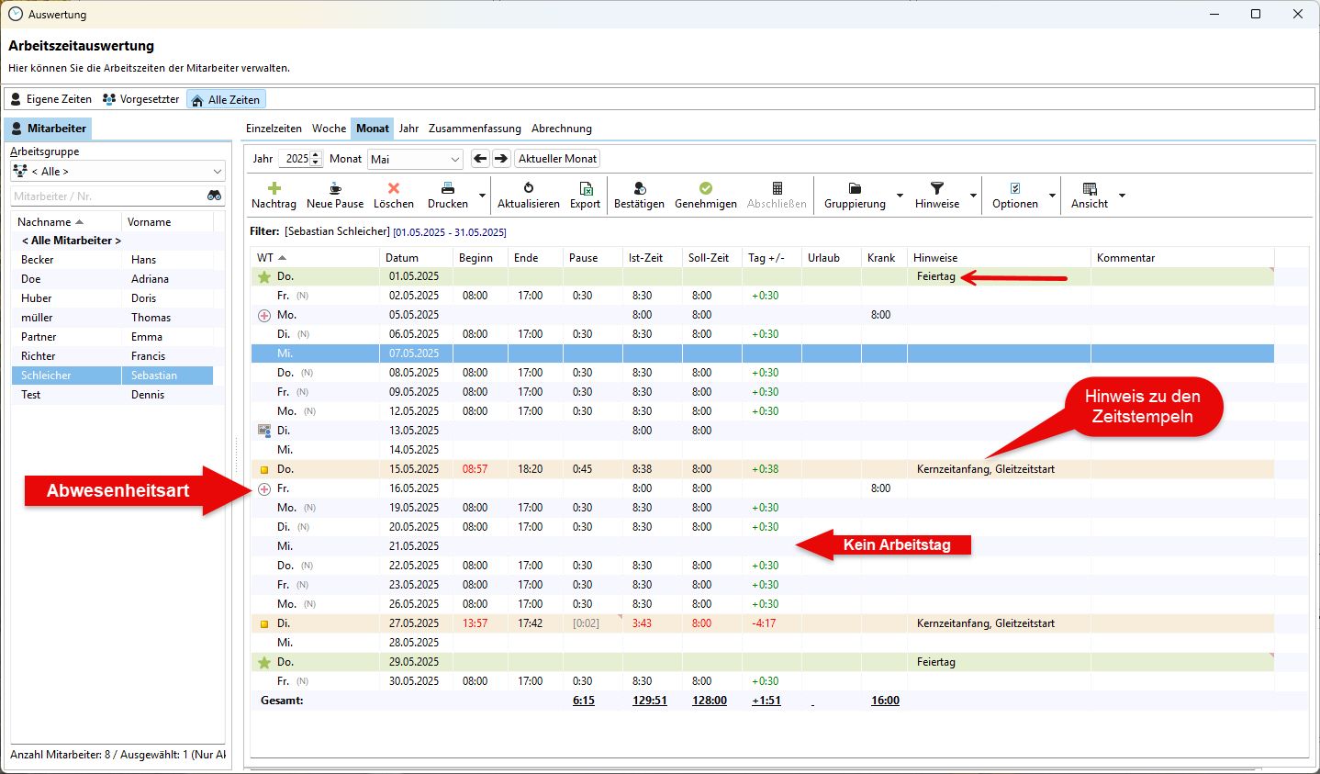1320x774 pixels.
Task: Toggle the Alle Zeiten view
Action: coord(226,99)
